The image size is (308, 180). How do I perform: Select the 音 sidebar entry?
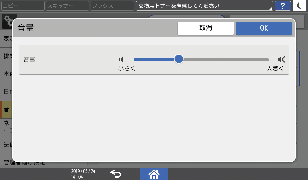point(7,109)
